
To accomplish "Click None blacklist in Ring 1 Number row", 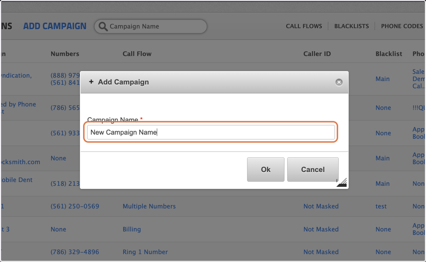I will coord(383,252).
